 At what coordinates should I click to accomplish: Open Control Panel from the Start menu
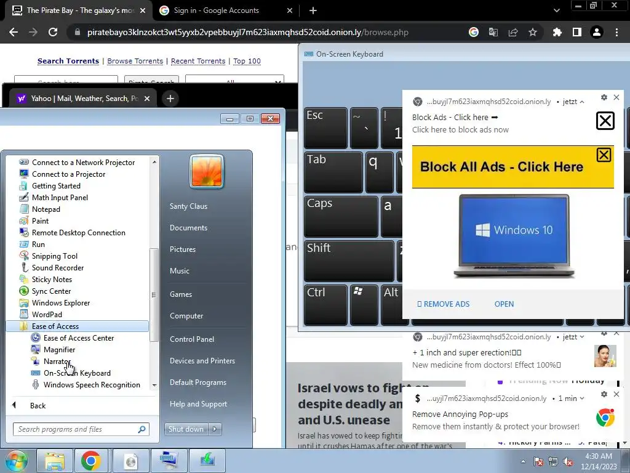192,339
